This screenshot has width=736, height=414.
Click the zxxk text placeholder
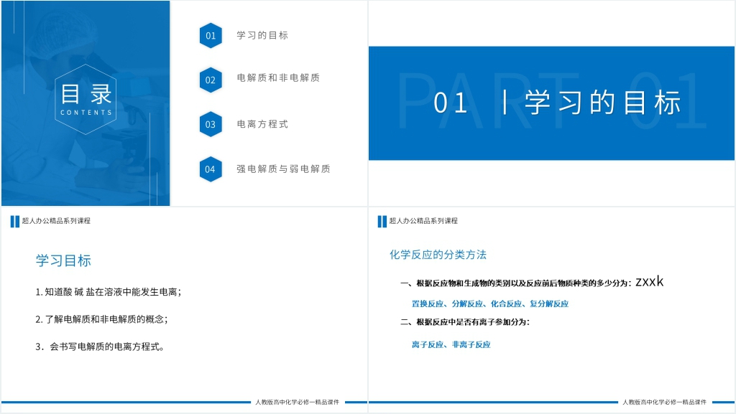(649, 281)
